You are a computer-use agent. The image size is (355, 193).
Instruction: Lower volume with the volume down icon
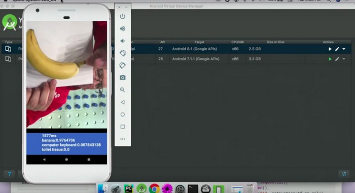tap(122, 41)
